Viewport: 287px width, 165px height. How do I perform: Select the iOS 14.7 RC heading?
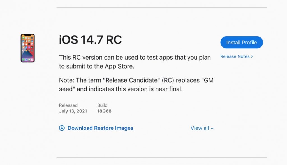pyautogui.click(x=90, y=40)
